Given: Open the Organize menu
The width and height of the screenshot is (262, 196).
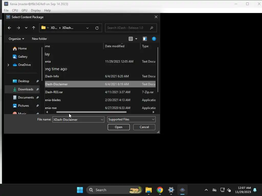Looking at the screenshot, I should click(16, 39).
